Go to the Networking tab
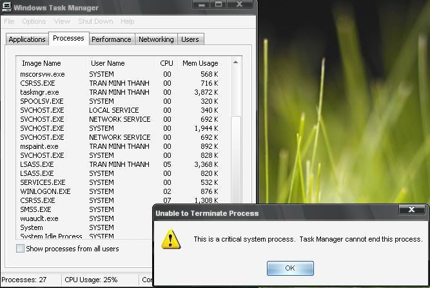The width and height of the screenshot is (430, 288). pos(156,39)
